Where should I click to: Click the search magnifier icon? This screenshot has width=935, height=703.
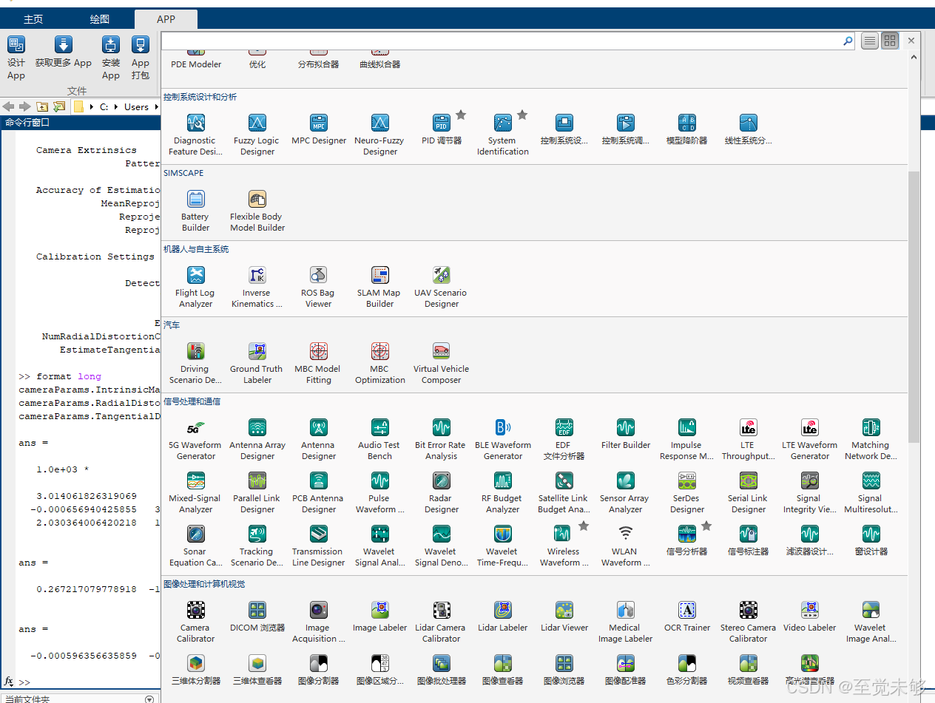pos(848,41)
